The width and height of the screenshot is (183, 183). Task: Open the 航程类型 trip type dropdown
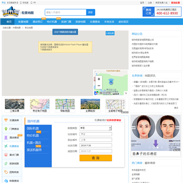pyautogui.click(x=96, y=128)
